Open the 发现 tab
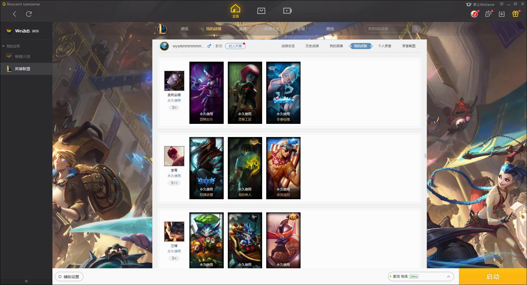Image resolution: width=527 pixels, height=285 pixels. click(x=301, y=29)
